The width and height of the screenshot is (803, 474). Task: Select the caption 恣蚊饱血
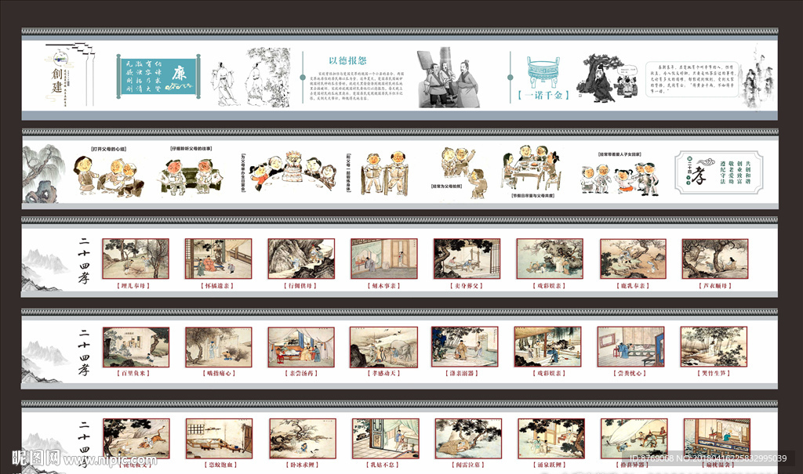tap(220, 465)
